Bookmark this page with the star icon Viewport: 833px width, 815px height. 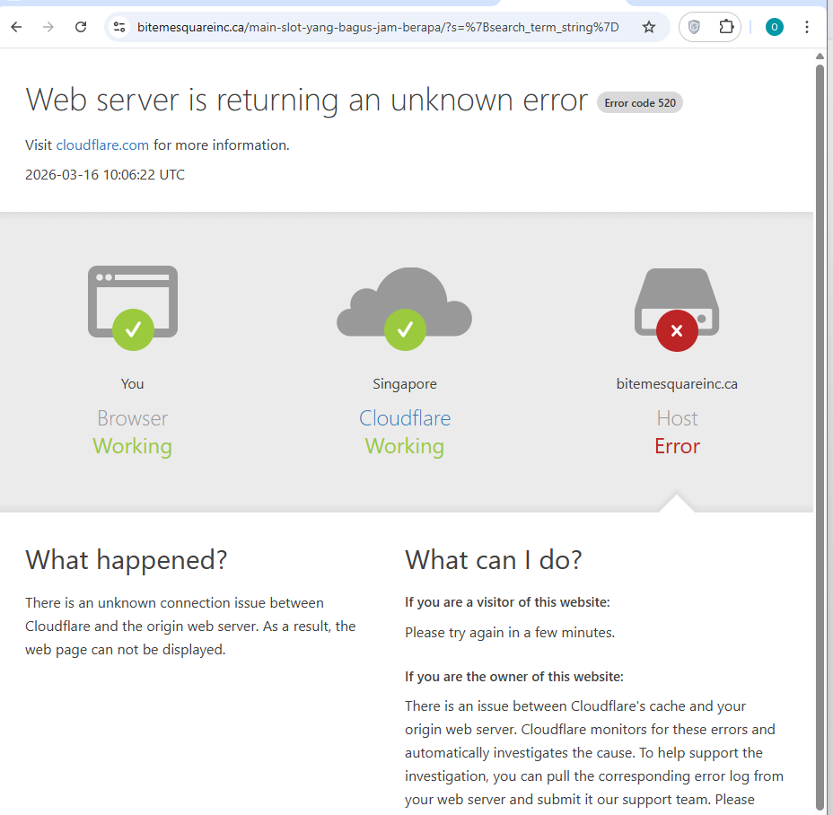(649, 27)
